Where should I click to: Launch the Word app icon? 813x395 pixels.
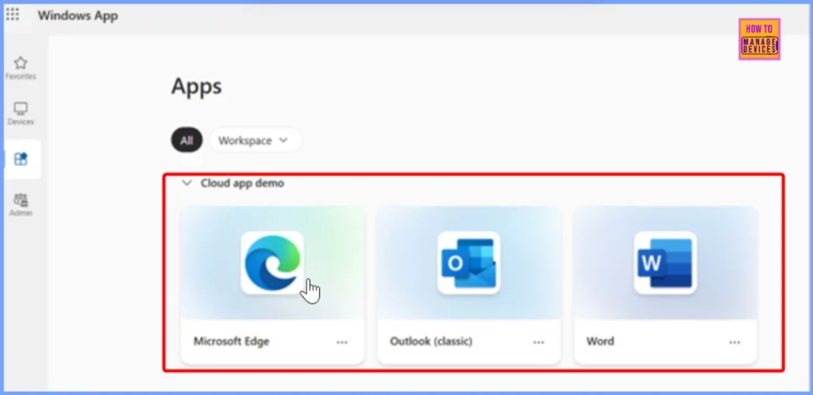click(665, 263)
